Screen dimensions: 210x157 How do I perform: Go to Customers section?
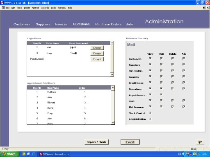coord(22,24)
